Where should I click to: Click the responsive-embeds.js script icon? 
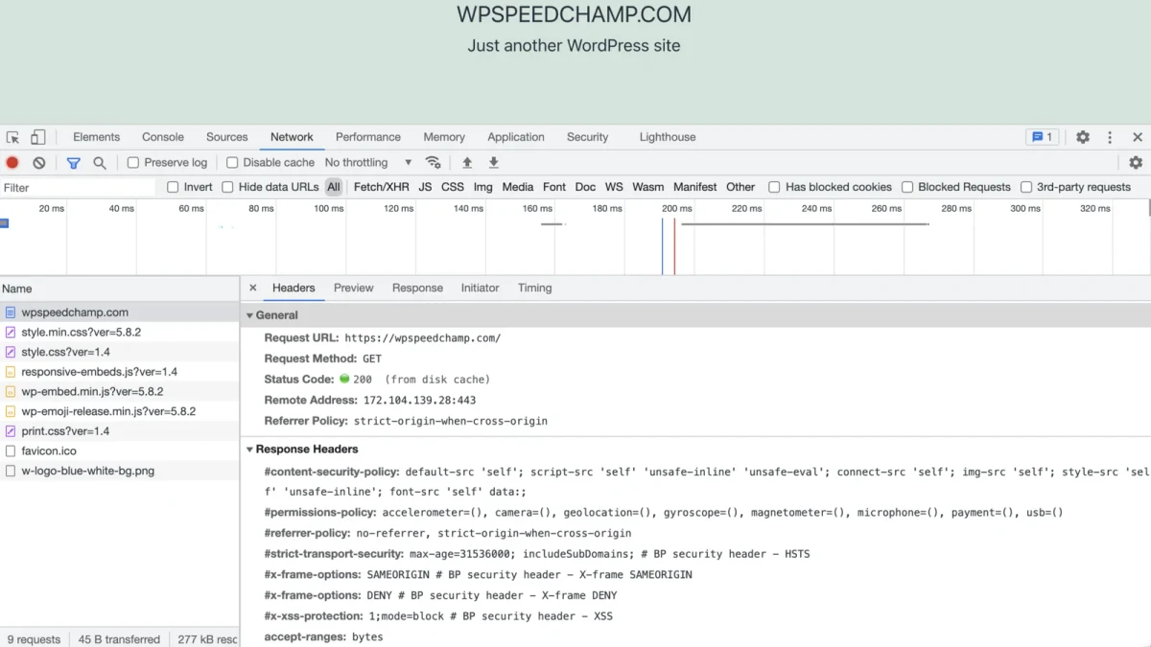(11, 372)
